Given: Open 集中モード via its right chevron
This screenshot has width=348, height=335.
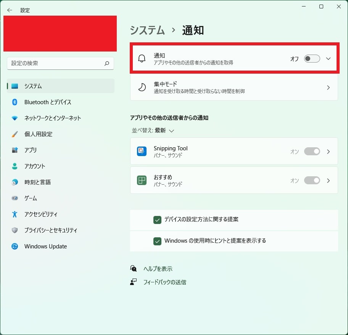Looking at the screenshot, I should [x=328, y=87].
